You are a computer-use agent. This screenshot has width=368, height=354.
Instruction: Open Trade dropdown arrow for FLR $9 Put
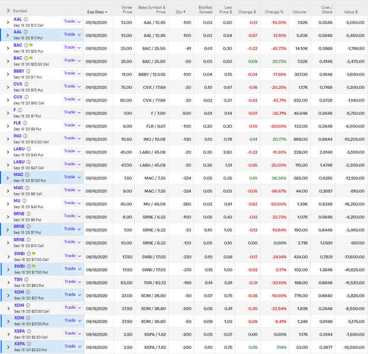point(79,126)
